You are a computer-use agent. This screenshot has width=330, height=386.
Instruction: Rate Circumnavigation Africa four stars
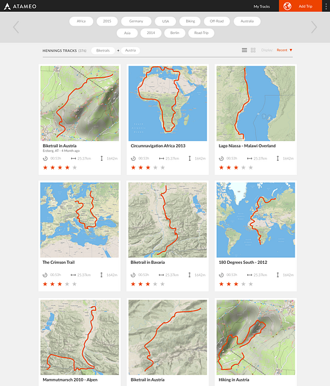(x=155, y=168)
